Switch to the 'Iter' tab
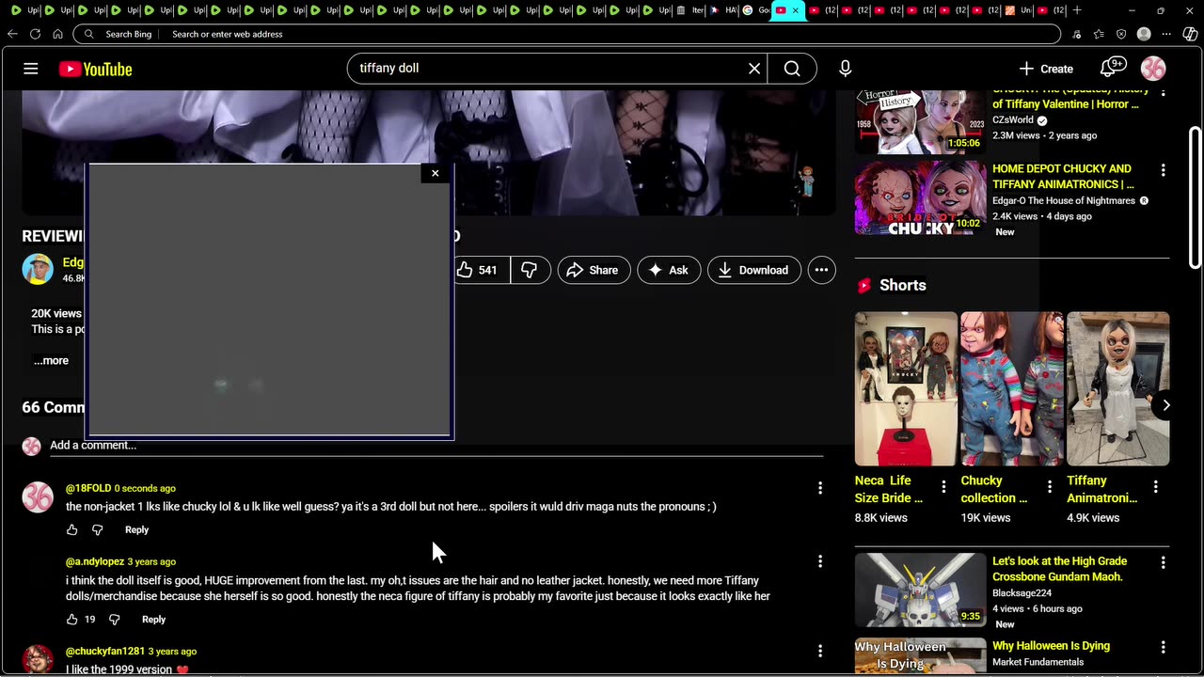 point(690,10)
